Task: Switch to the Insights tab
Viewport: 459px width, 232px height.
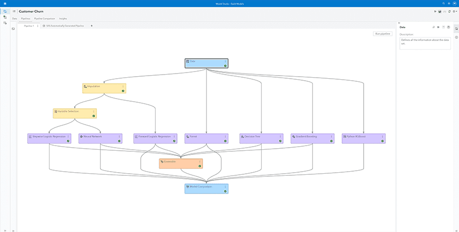Action: coord(63,18)
